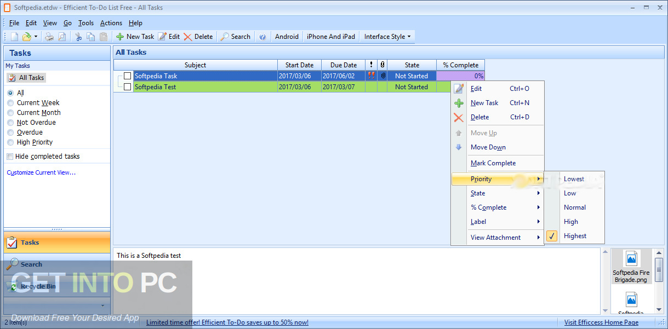
Task: Click Softpedia Task priority flag icon
Action: [x=372, y=76]
